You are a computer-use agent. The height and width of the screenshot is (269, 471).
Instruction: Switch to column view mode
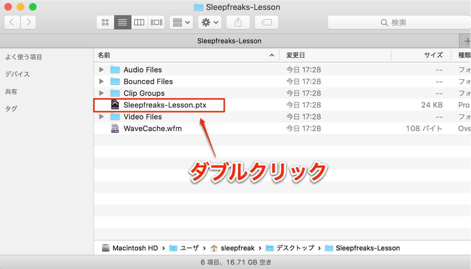click(x=139, y=23)
